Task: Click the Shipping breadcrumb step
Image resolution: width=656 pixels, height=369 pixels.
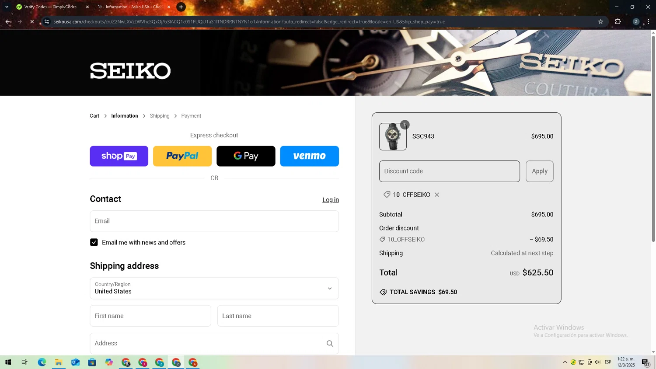Action: [x=160, y=116]
